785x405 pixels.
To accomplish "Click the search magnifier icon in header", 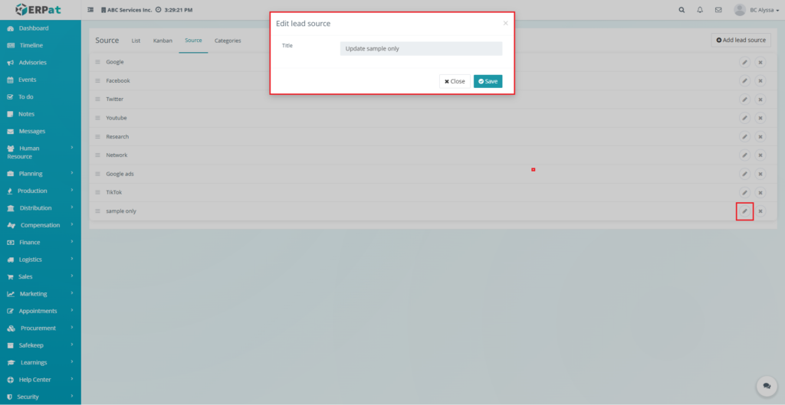I will 682,10.
